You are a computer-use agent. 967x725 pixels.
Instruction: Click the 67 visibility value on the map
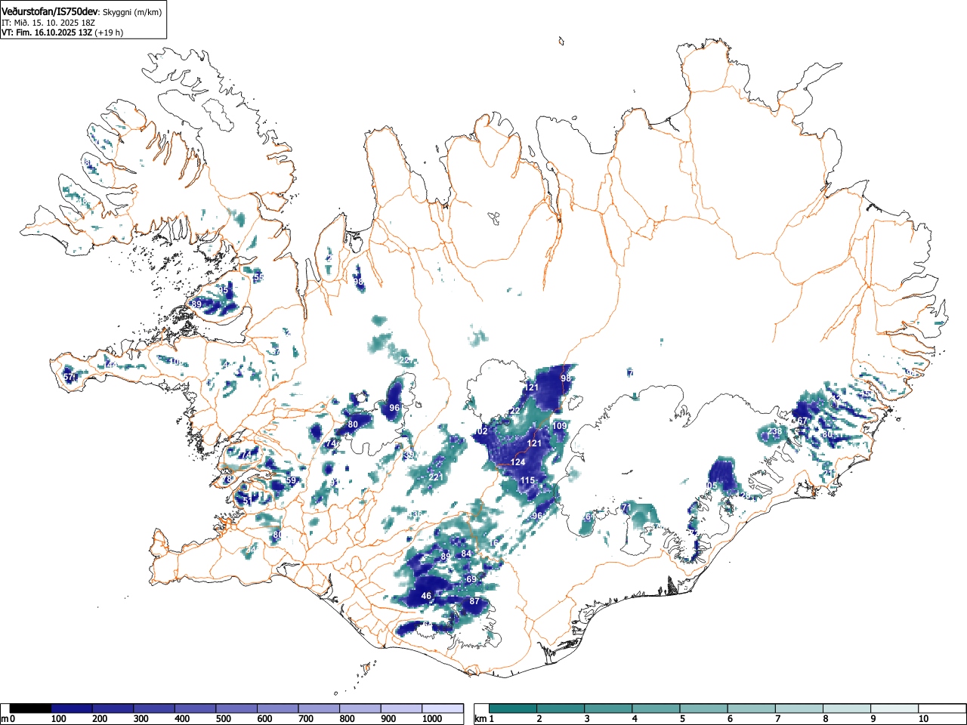coord(802,421)
